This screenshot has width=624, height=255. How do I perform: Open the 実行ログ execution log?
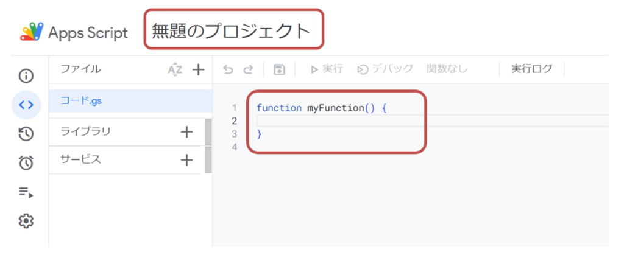click(x=531, y=69)
